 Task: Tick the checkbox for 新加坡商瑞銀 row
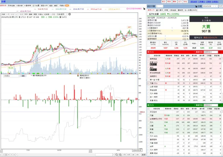pyautogui.click(x=148, y=73)
